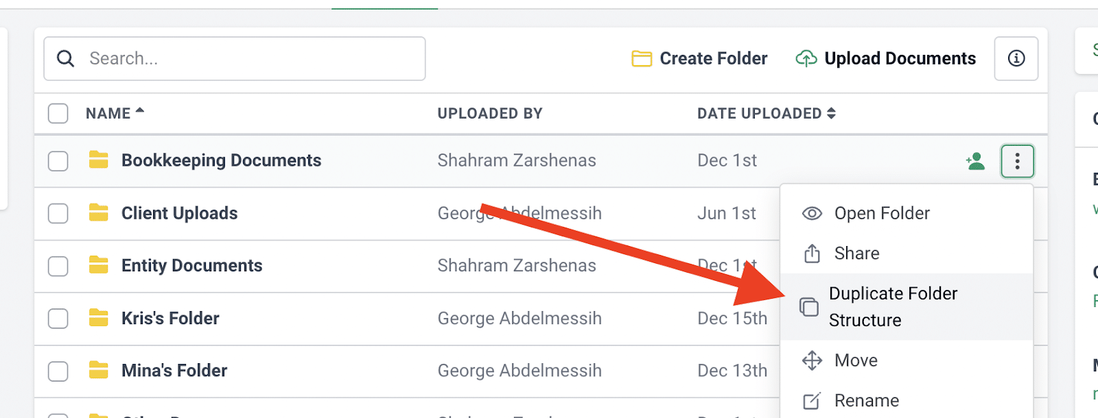Open the info button beside Upload Documents
Screen dimensions: 1098x418
pyautogui.click(x=1016, y=58)
